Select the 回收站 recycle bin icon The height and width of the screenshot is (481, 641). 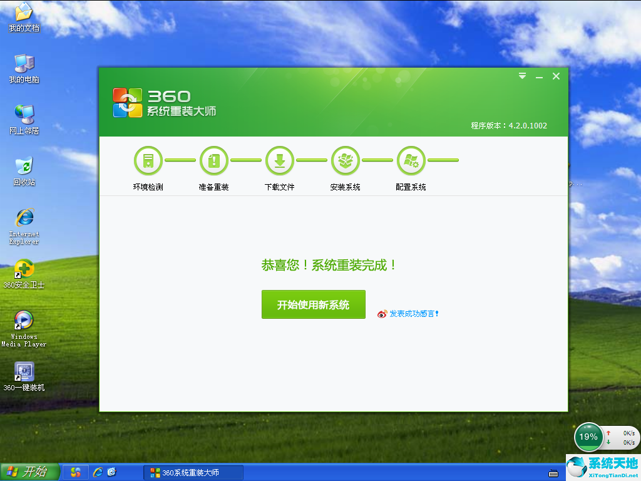coord(24,166)
